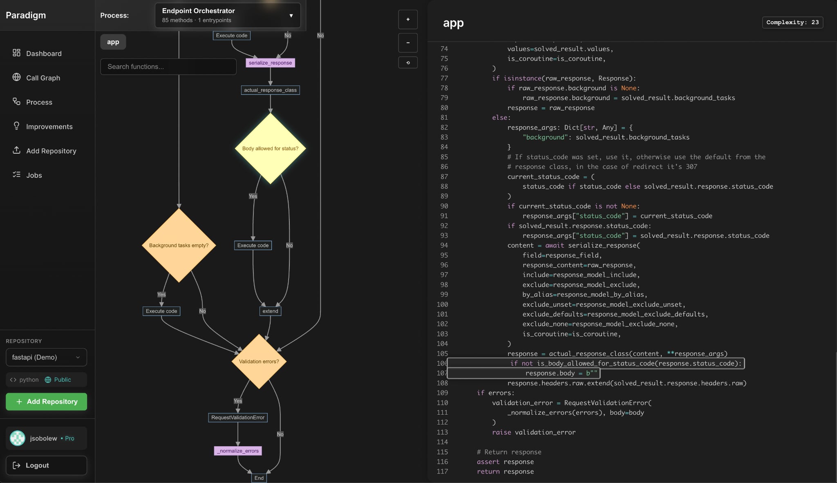Open Call Graph via globe icon
The width and height of the screenshot is (837, 483).
pyautogui.click(x=16, y=77)
